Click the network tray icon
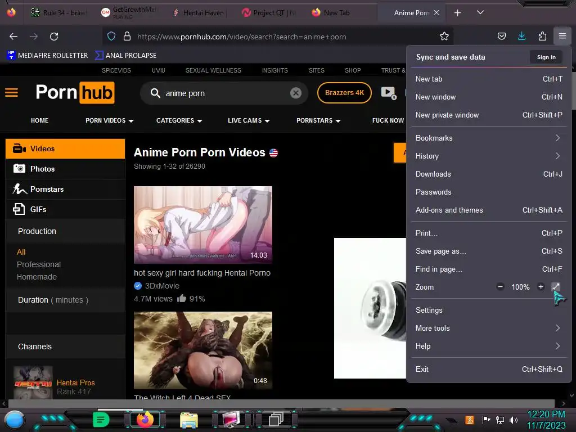Screen dimensions: 576x432 point(499,420)
